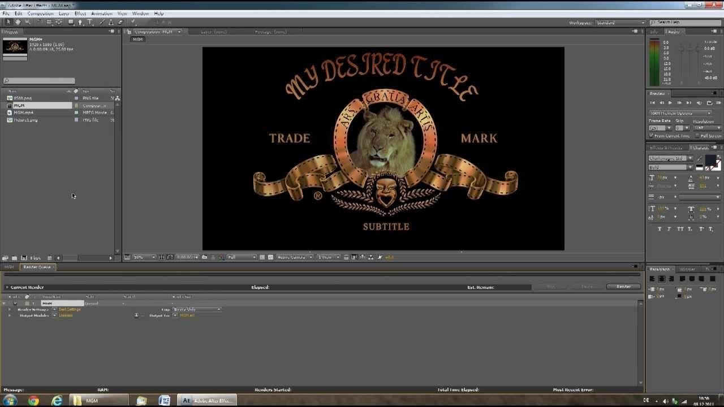Open the Composition menu
The width and height of the screenshot is (724, 407).
40,13
